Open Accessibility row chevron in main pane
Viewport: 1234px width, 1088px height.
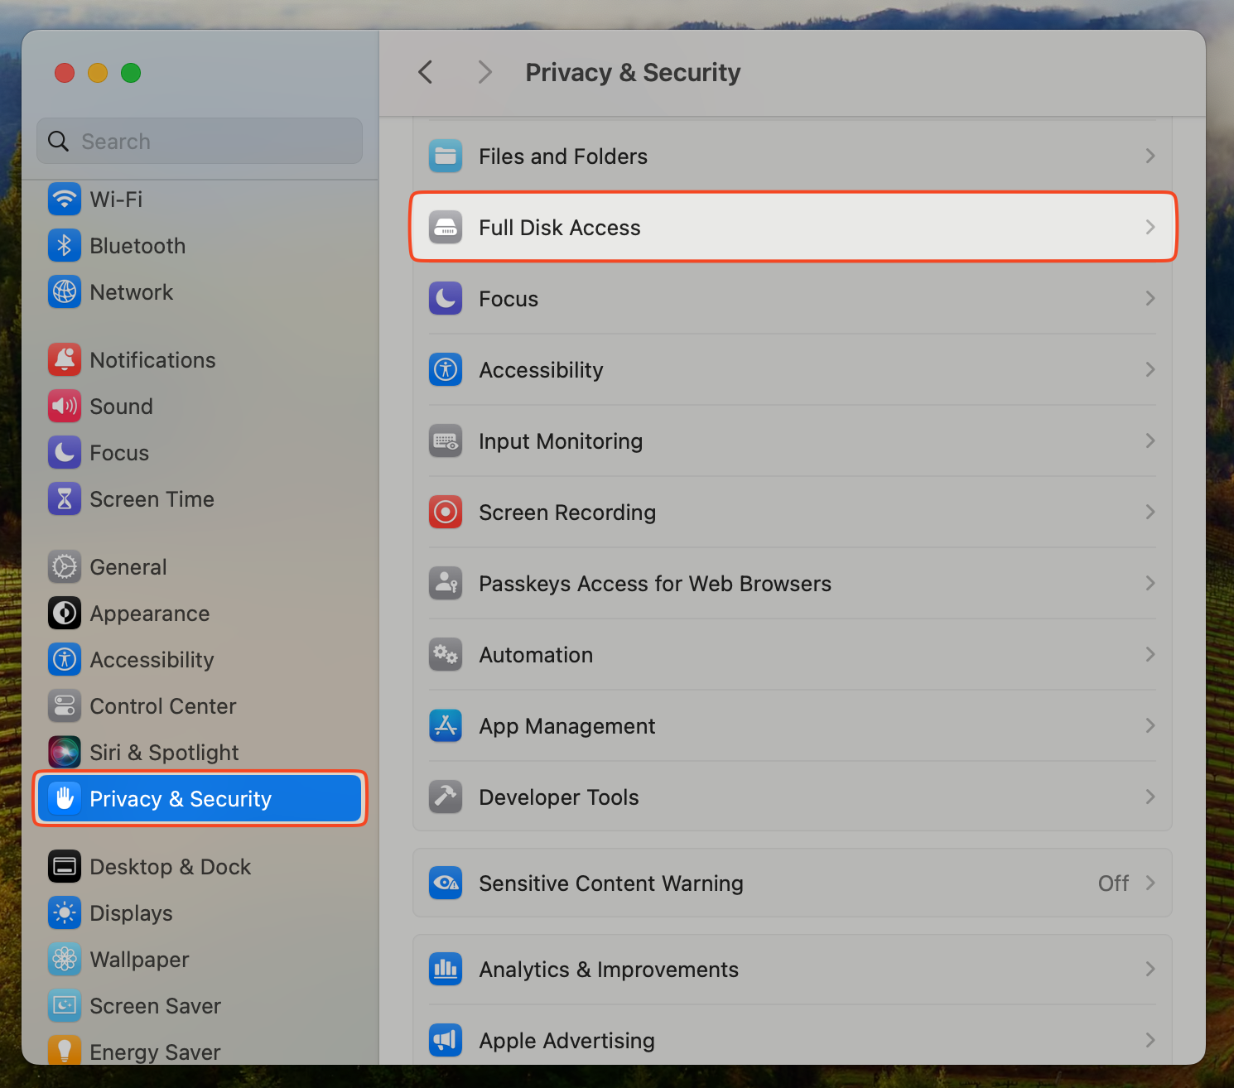pyautogui.click(x=1150, y=370)
